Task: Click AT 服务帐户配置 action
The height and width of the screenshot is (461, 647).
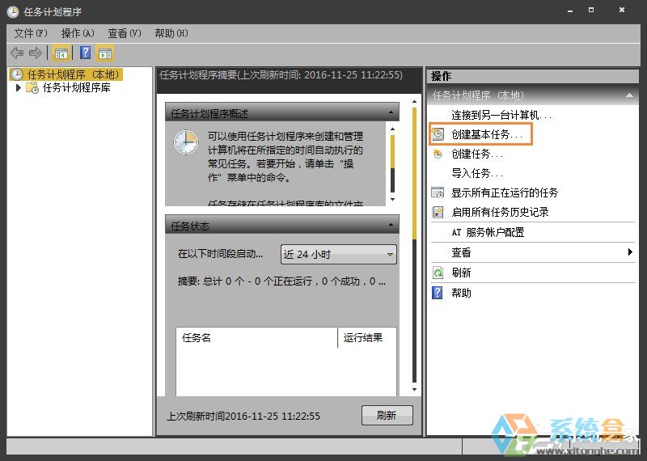Action: (x=488, y=232)
